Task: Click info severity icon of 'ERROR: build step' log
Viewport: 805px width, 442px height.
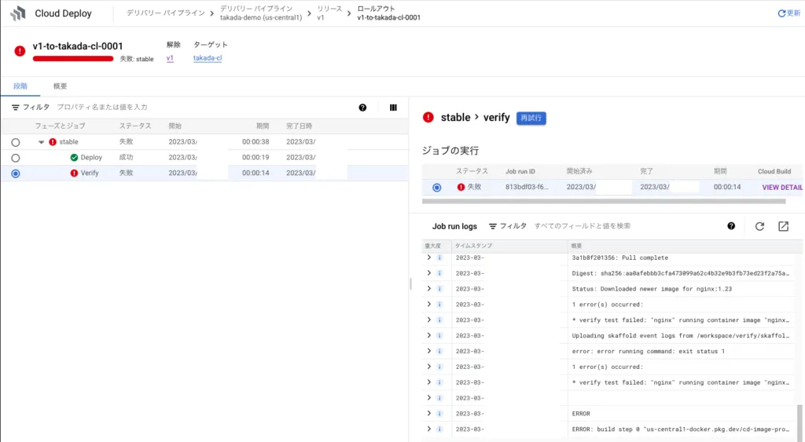Action: point(439,429)
